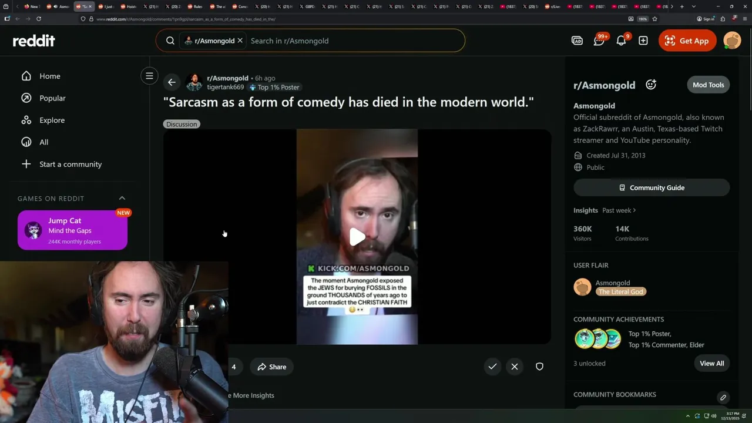752x423 pixels.
Task: Open Popular in sidebar
Action: point(52,98)
